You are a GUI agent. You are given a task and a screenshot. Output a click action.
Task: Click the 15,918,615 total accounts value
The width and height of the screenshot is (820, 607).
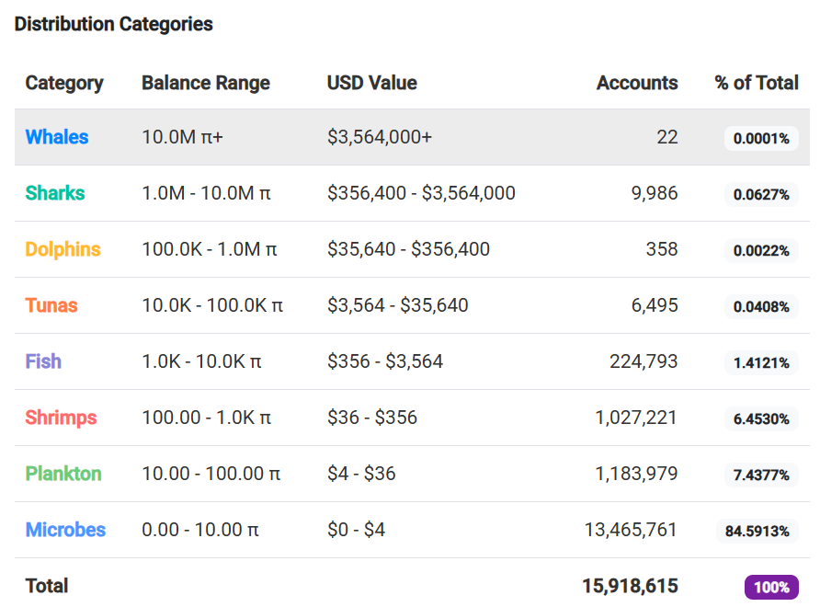pos(630,586)
